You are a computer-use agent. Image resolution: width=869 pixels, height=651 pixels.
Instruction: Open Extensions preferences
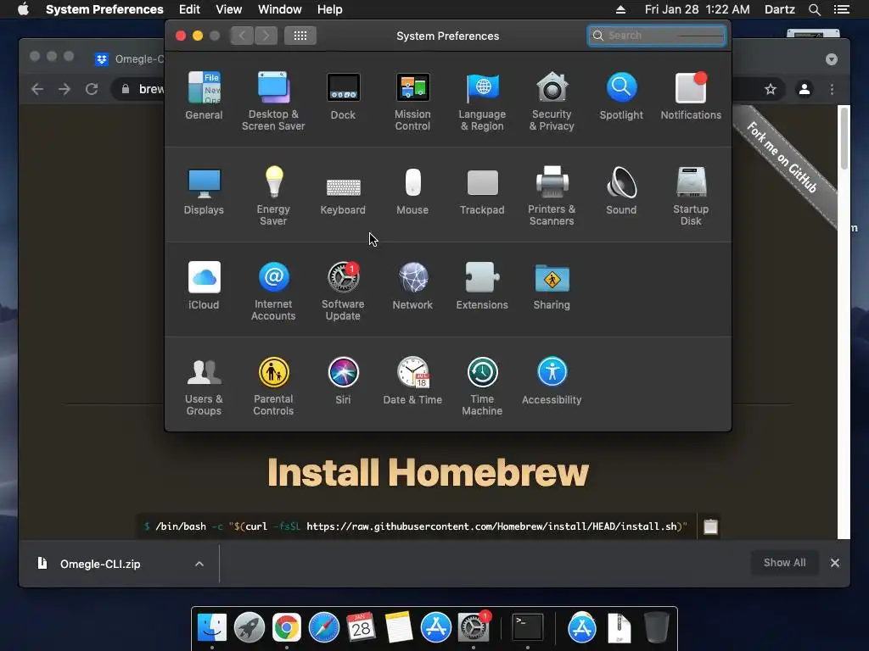[x=482, y=286]
